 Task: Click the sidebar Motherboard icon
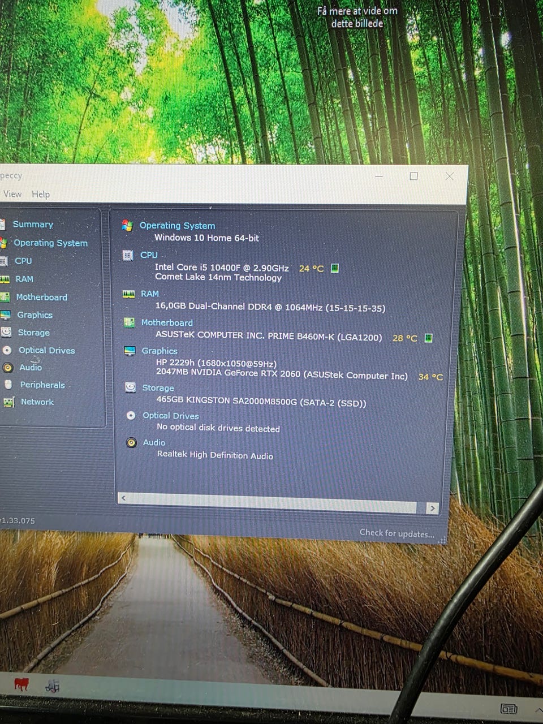5,297
